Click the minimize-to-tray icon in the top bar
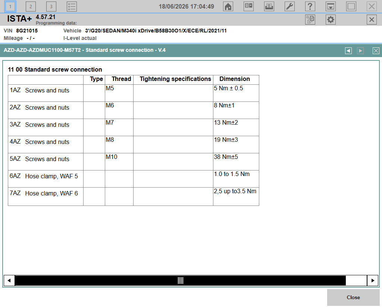The height and width of the screenshot is (307, 382). coord(331,7)
